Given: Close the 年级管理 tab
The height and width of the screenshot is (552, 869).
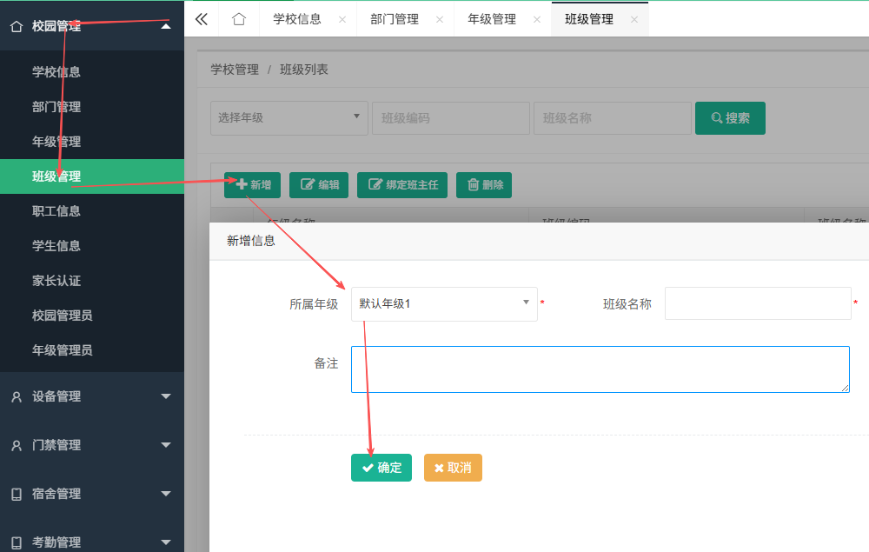Looking at the screenshot, I should coord(537,19).
